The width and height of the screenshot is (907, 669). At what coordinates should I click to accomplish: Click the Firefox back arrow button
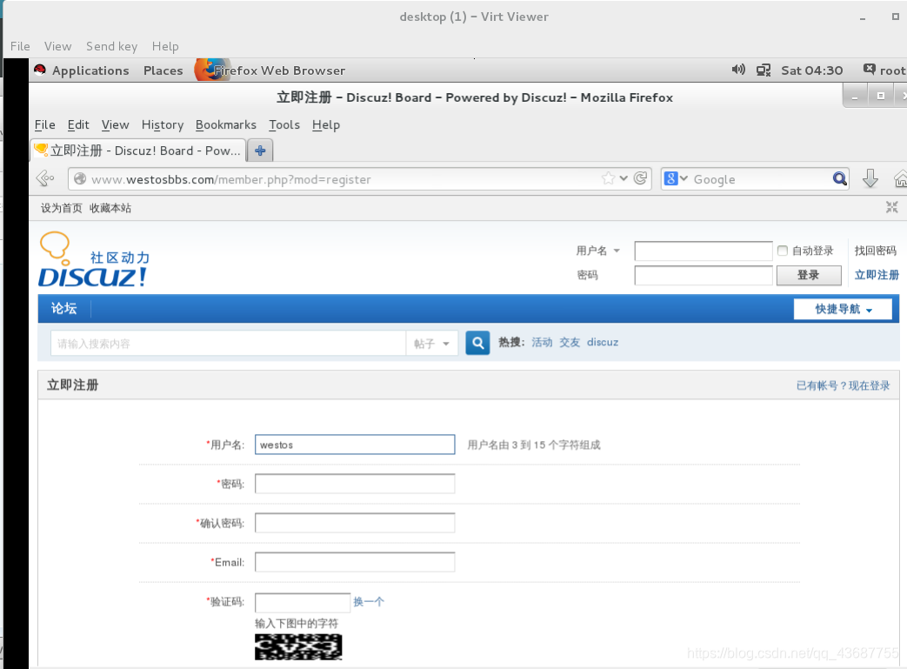tap(45, 178)
